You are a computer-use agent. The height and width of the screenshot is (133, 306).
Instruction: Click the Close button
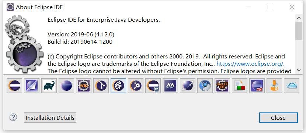[x=278, y=118]
